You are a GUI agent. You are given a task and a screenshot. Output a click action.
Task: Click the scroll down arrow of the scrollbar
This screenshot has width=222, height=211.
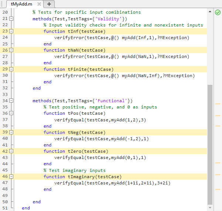pyautogui.click(x=210, y=208)
